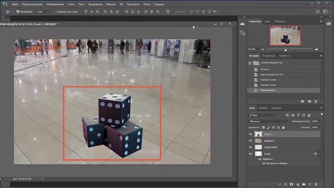Screen dimensions: 334x188
Task: Filter layers by smart objects icon
Action: (x=309, y=115)
